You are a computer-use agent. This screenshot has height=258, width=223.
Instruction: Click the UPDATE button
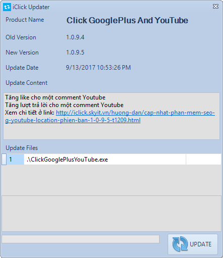[193, 244]
